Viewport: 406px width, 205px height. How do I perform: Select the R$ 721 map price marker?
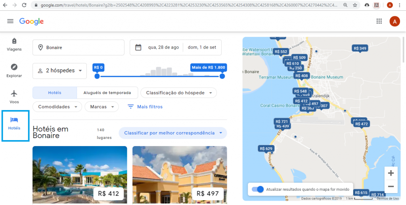[282, 121]
